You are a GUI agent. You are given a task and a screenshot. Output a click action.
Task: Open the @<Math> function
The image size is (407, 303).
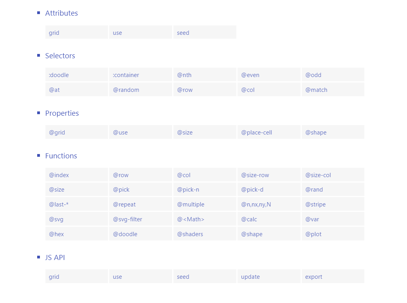pyautogui.click(x=205, y=219)
